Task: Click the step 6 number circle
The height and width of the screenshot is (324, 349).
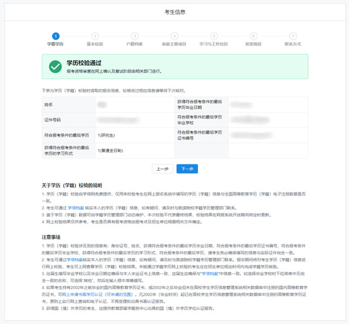Action: click(x=254, y=36)
